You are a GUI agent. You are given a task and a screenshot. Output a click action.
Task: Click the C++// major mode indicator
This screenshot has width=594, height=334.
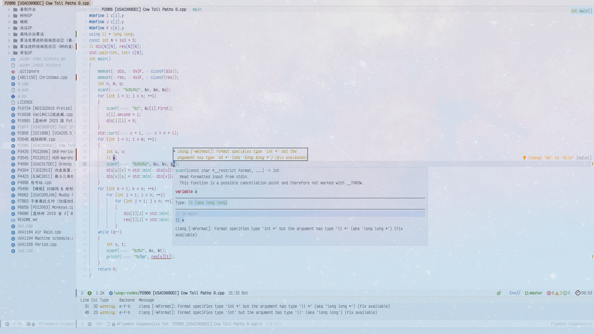(x=514, y=293)
